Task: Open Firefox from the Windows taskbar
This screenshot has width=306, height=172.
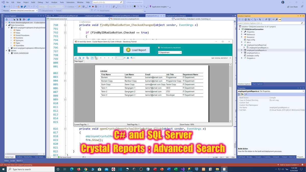Action: (x=78, y=169)
